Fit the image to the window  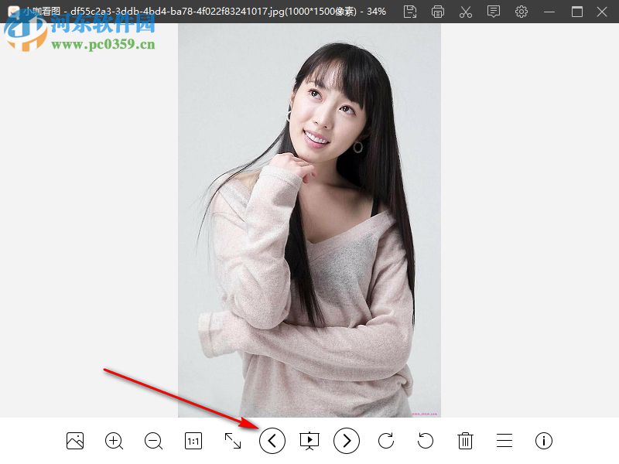point(231,441)
